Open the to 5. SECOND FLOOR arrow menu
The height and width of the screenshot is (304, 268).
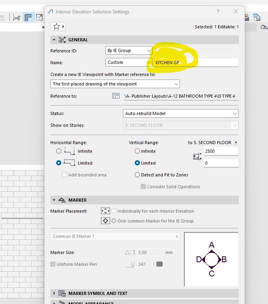coord(236,142)
